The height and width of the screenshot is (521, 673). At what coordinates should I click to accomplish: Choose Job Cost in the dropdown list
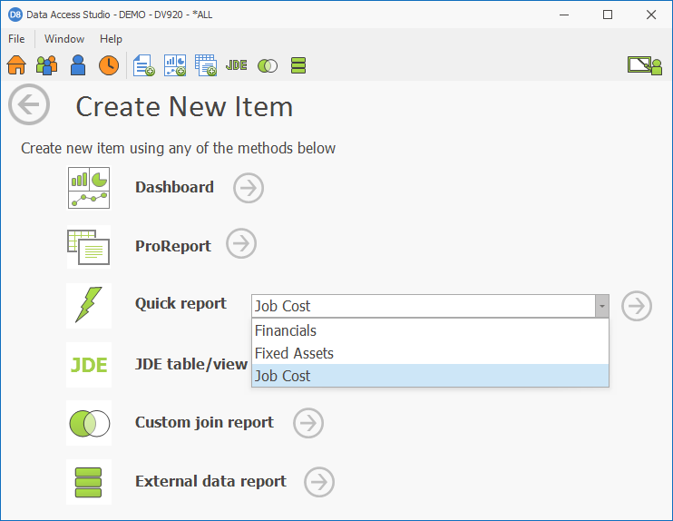pos(430,376)
